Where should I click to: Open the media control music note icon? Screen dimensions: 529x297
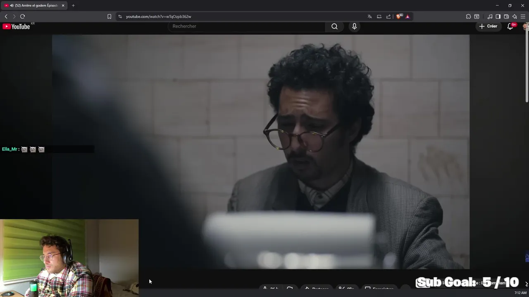tap(490, 16)
